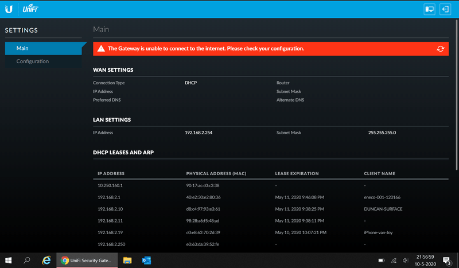Click the DHCP LEASES AND ARP heading

tap(123, 152)
